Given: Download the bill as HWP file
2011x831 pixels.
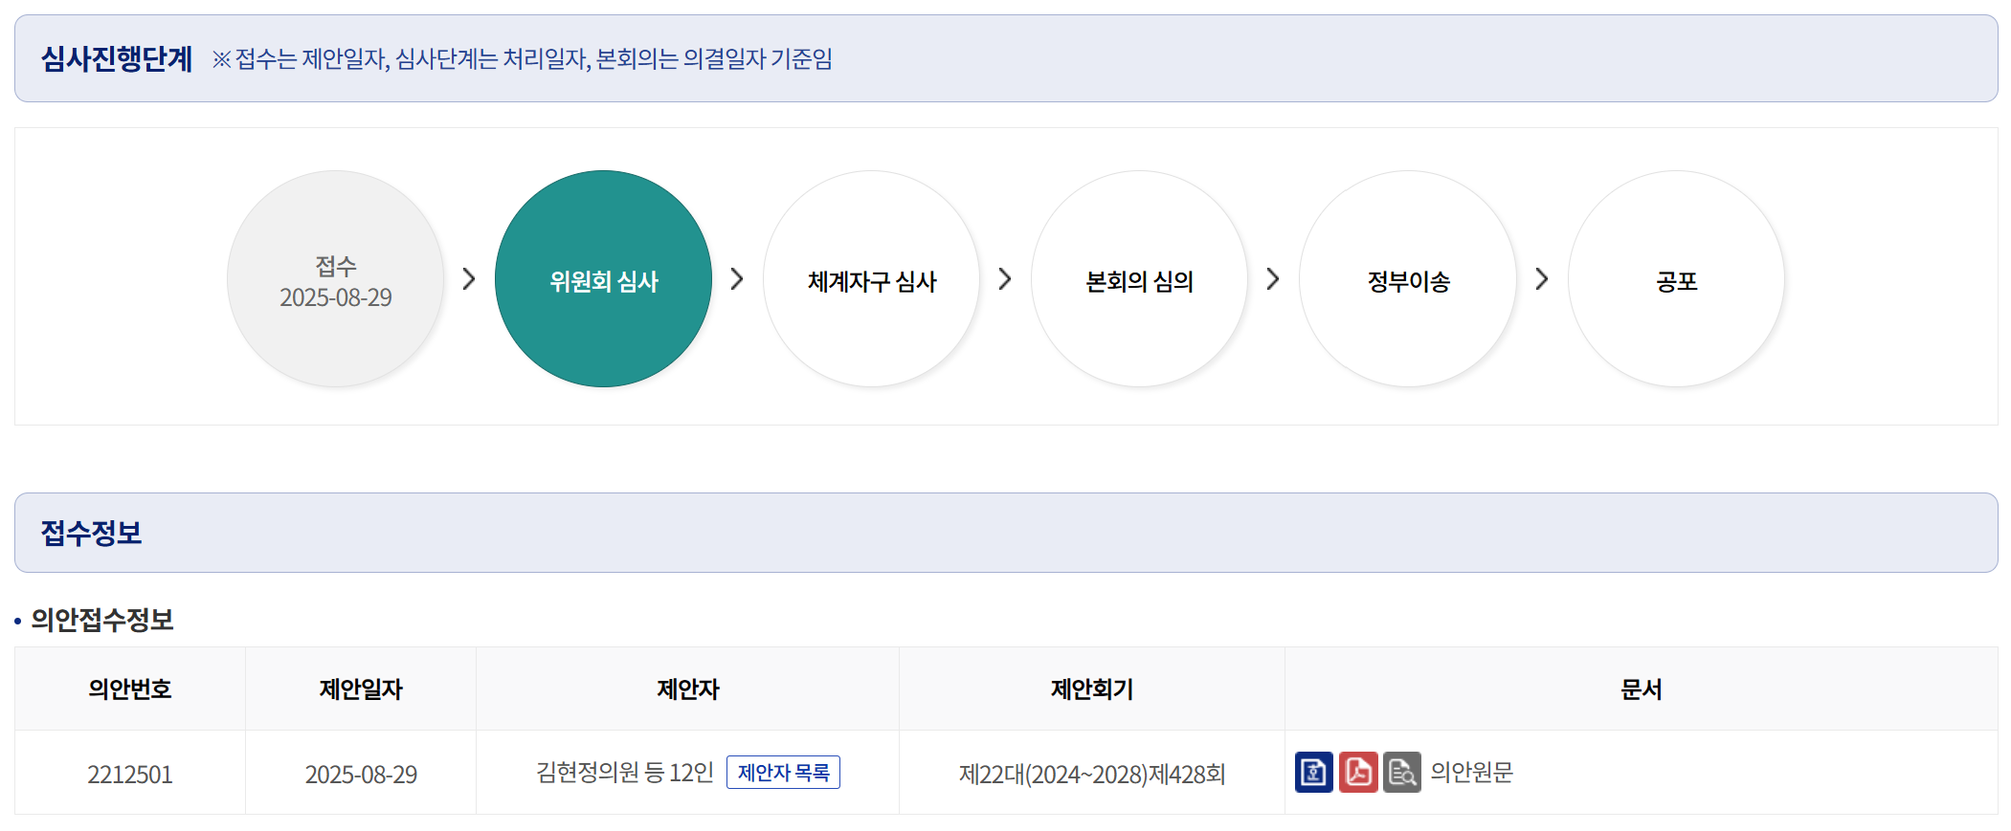Looking at the screenshot, I should coord(1313,772).
